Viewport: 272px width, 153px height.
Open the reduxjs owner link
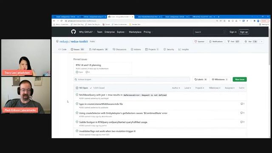(64, 42)
